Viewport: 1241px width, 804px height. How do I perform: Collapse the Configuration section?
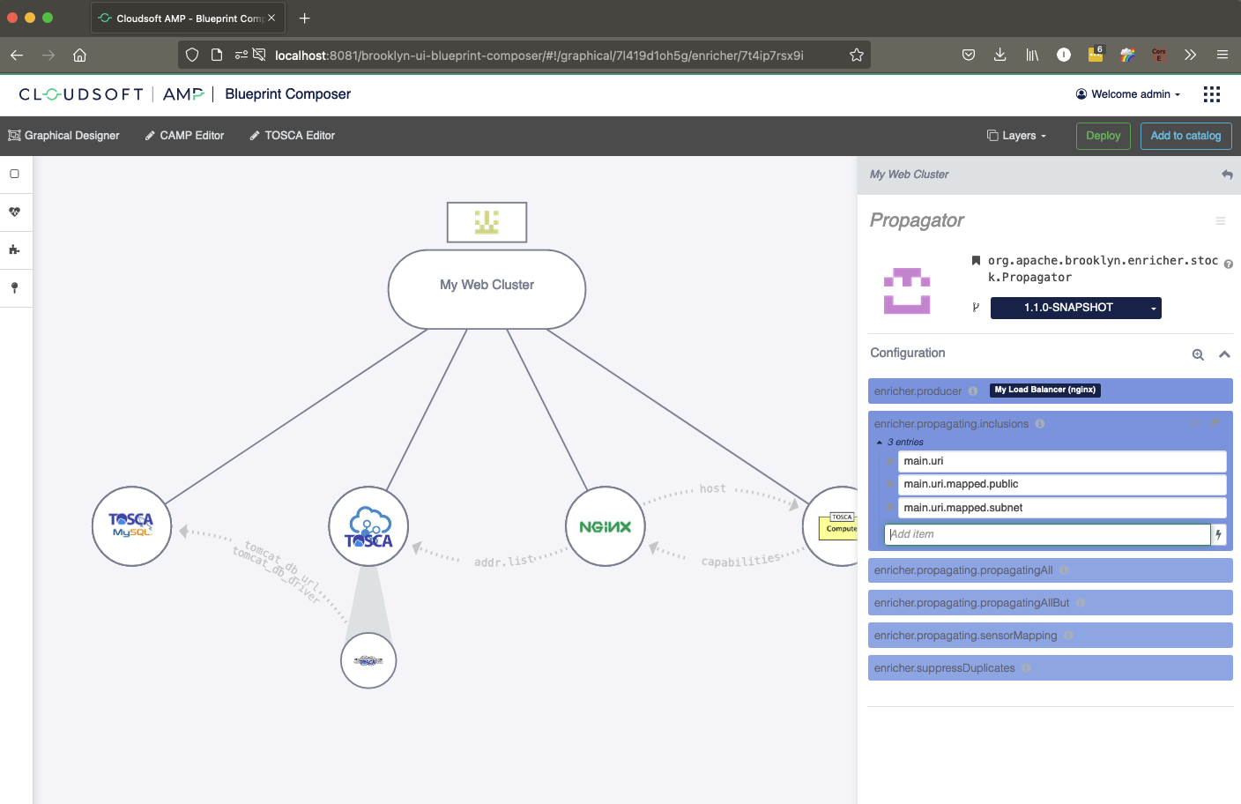click(1224, 354)
